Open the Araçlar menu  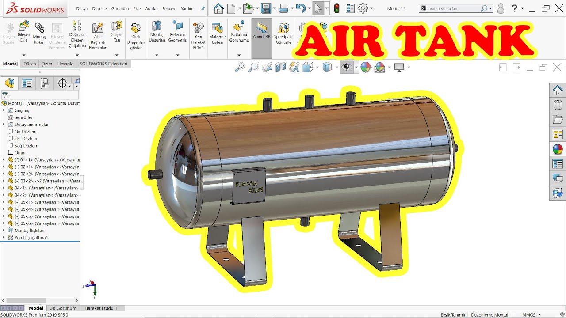[x=152, y=9]
